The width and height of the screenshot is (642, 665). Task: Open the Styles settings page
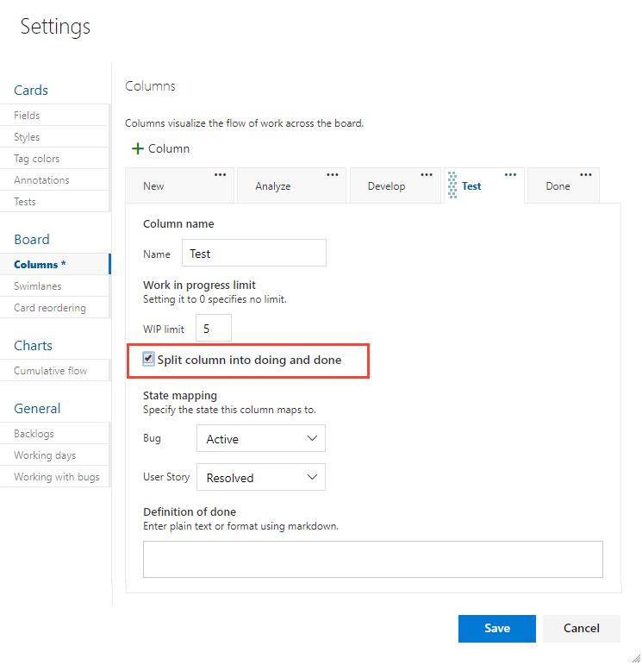point(54,137)
